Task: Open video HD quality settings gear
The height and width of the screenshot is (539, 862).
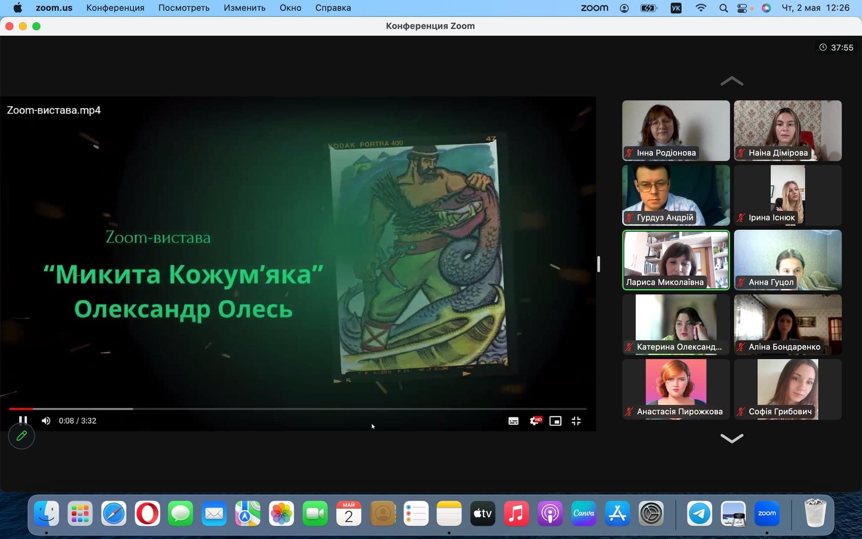Action: click(535, 421)
